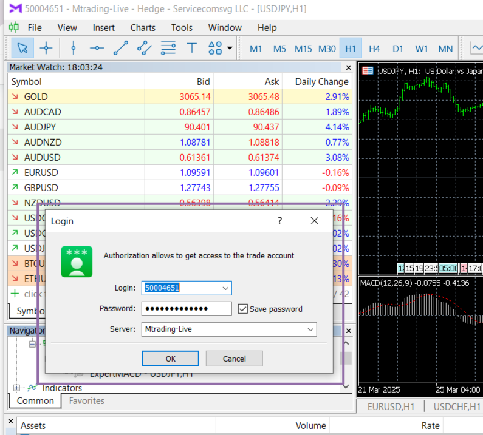Close the Navigator panel
The image size is (483, 435).
coord(348,331)
